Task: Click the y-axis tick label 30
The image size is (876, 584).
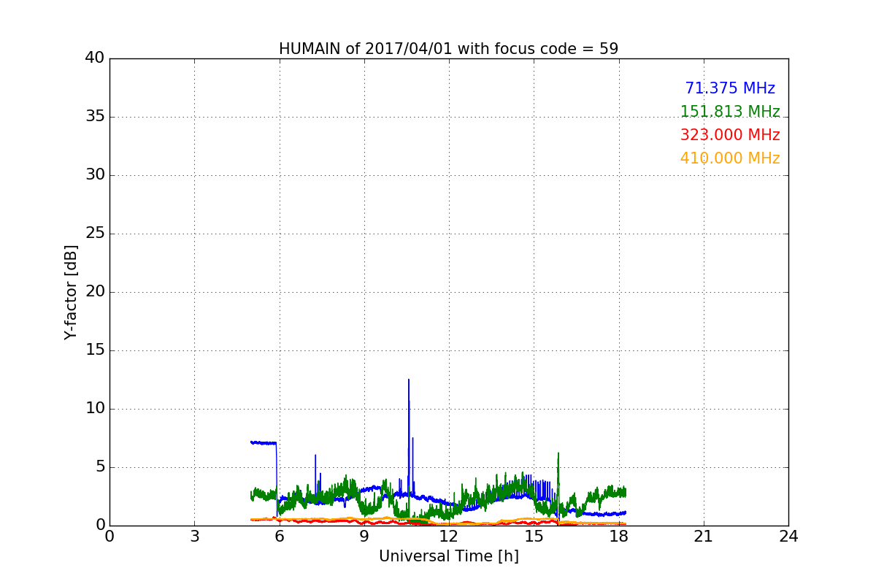Action: (94, 175)
